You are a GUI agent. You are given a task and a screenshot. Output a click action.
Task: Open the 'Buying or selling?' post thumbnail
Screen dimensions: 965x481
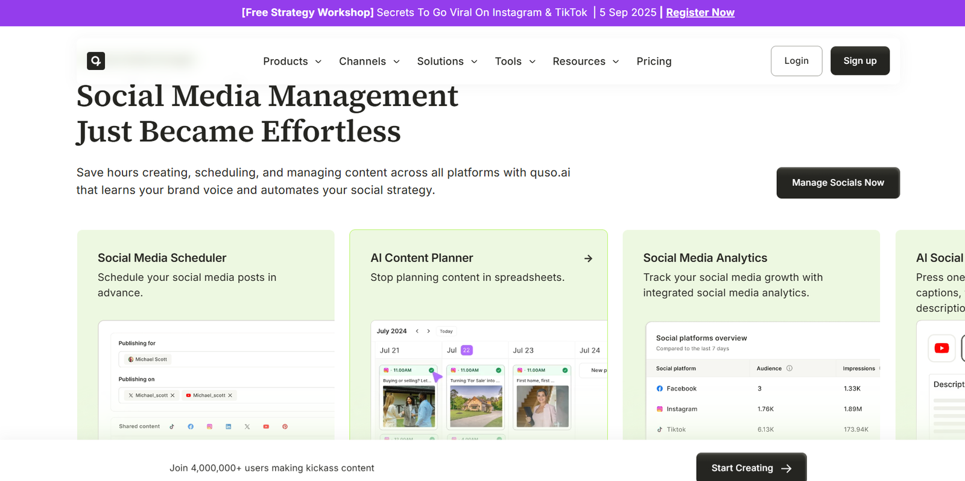409,406
